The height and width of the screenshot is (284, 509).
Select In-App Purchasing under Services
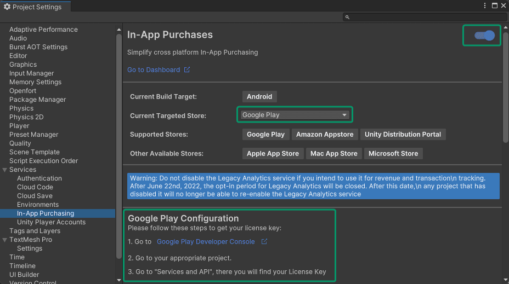tap(46, 213)
